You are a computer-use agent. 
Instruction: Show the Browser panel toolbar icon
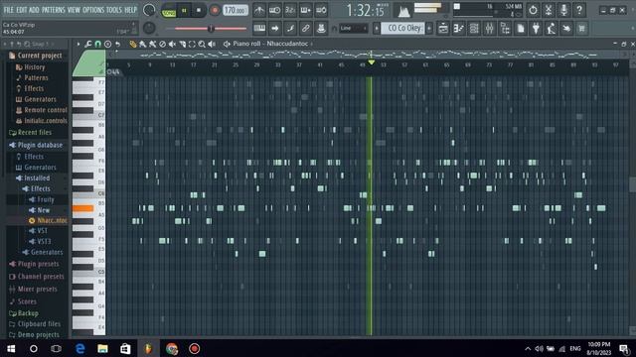[505, 28]
